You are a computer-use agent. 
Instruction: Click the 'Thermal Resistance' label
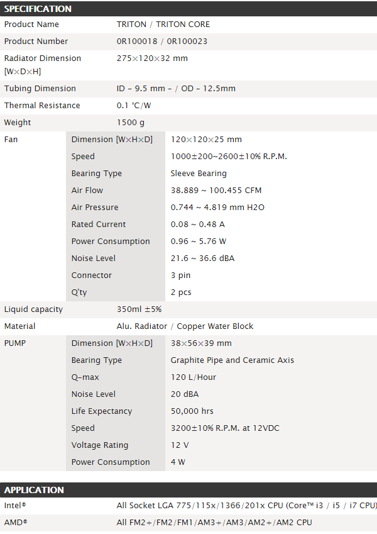pyautogui.click(x=42, y=106)
